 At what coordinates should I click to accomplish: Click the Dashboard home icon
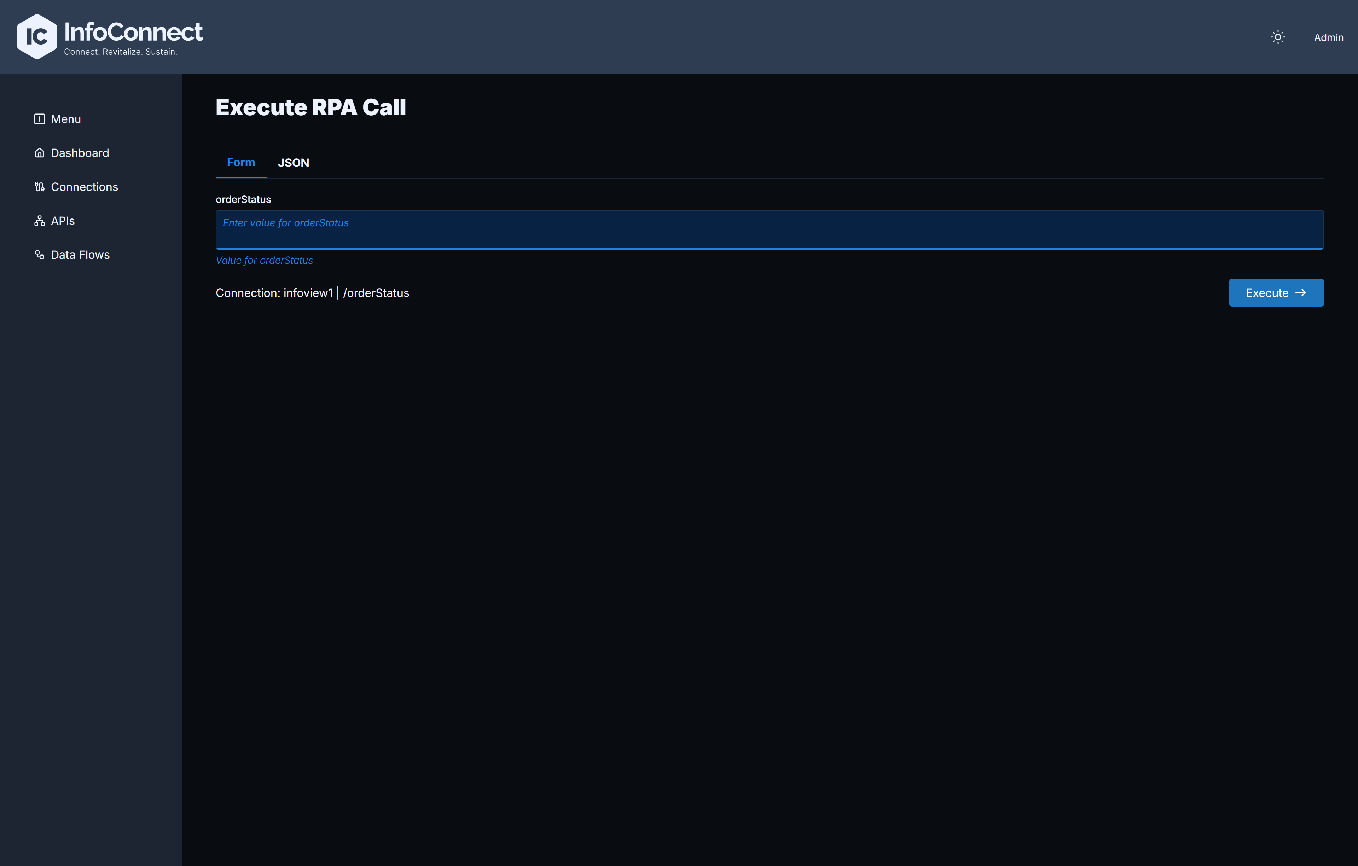(x=40, y=153)
